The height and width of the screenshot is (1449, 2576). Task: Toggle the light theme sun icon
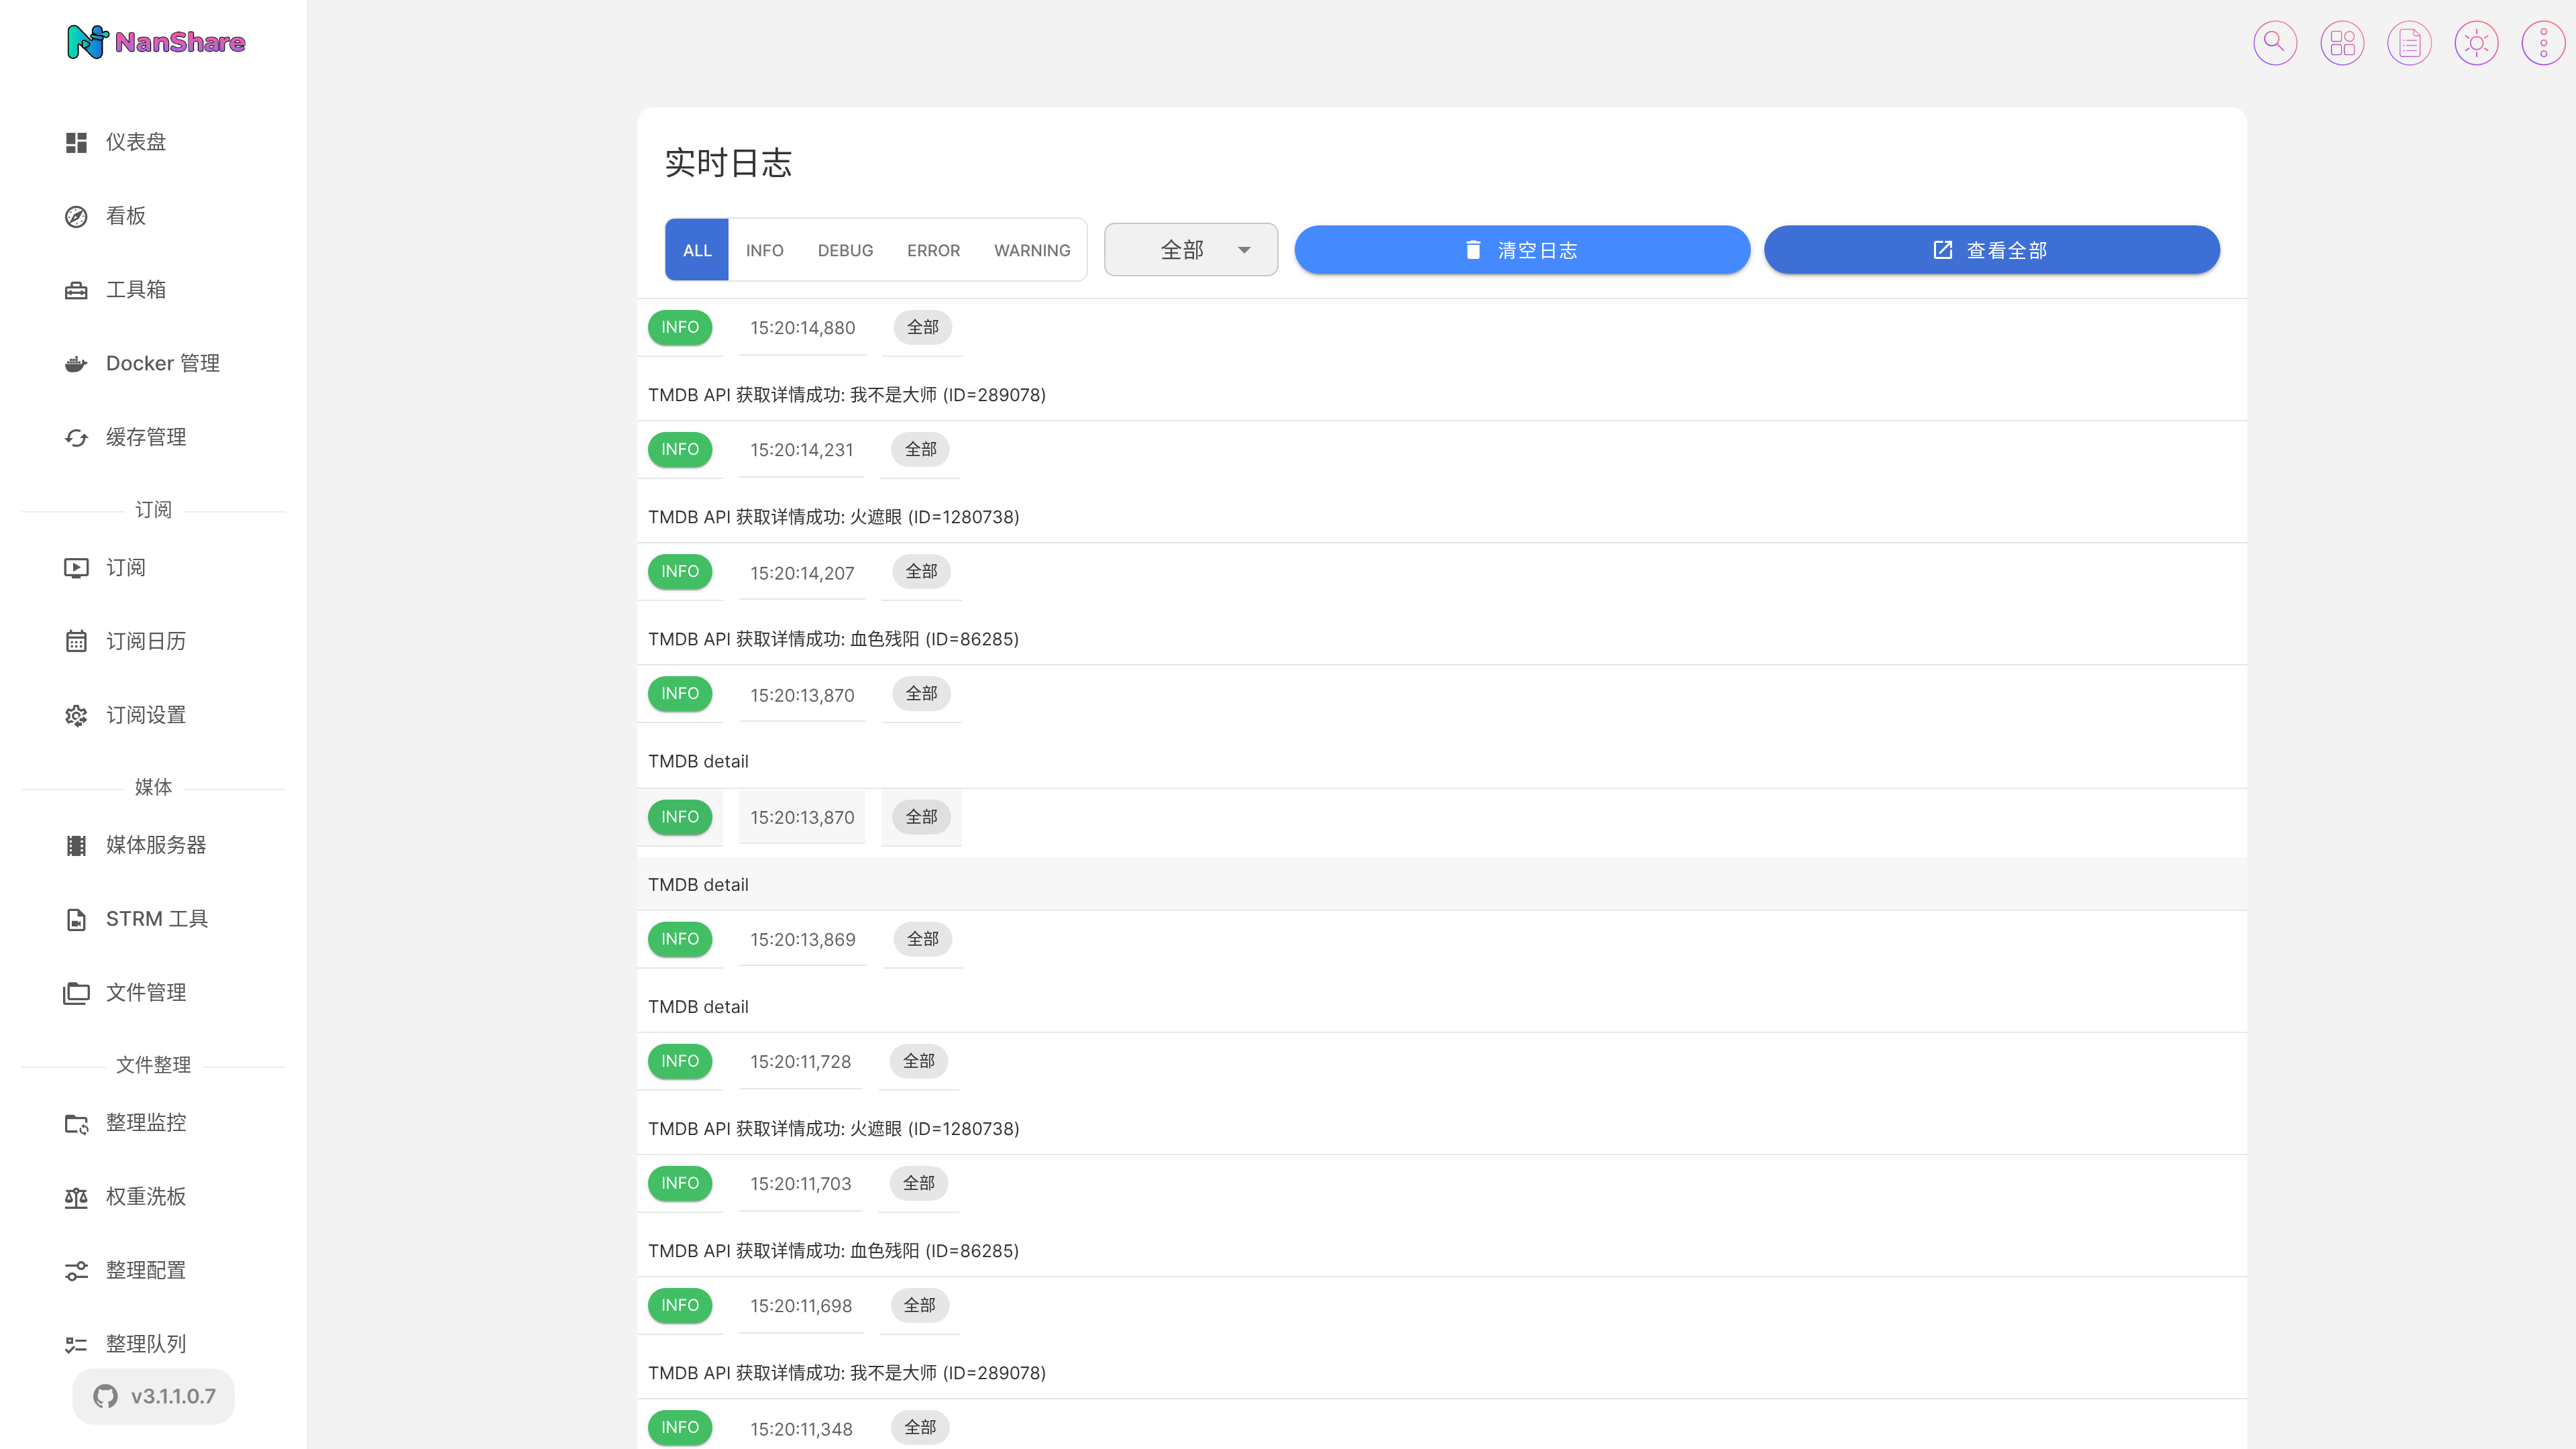[x=2476, y=43]
